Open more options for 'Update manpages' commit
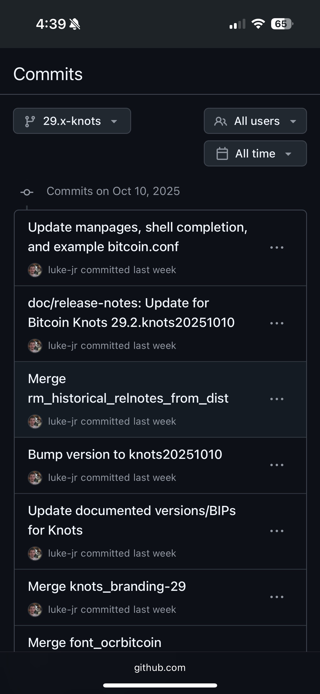 pos(277,247)
